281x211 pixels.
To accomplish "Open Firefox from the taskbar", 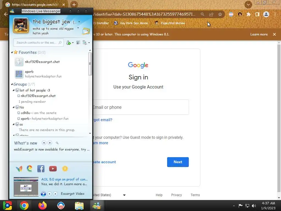I will (x=43, y=206).
